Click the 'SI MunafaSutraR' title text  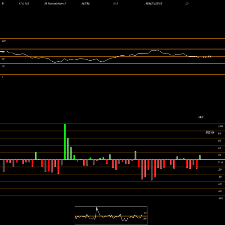click(55, 4)
